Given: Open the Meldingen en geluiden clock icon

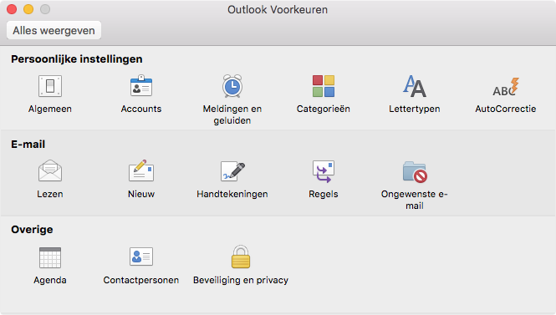Looking at the screenshot, I should [x=232, y=86].
